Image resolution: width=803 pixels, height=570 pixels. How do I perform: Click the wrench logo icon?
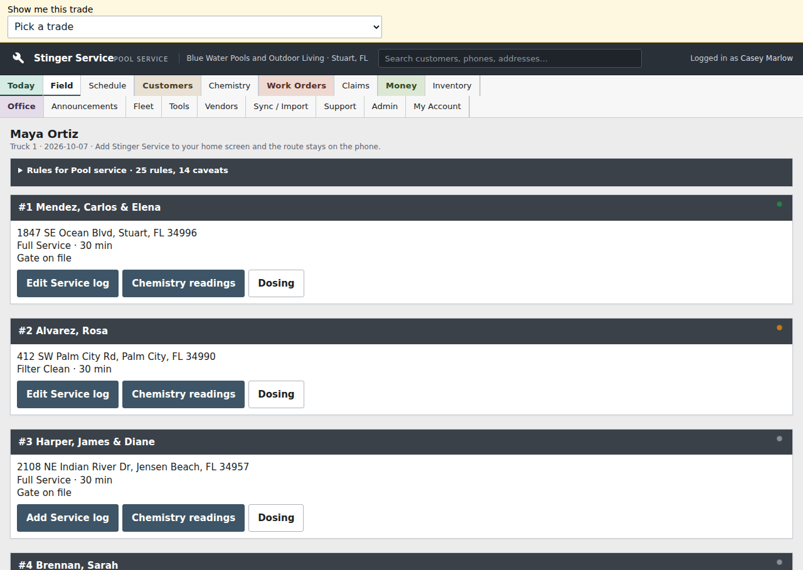pos(19,58)
